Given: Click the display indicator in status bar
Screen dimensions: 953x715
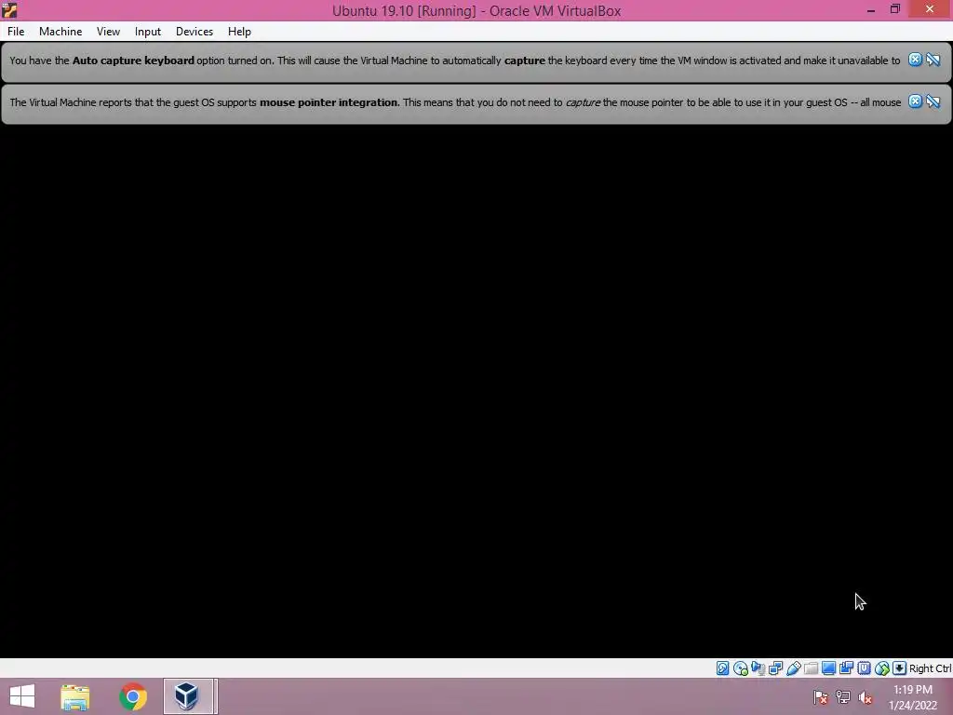Looking at the screenshot, I should tap(828, 668).
